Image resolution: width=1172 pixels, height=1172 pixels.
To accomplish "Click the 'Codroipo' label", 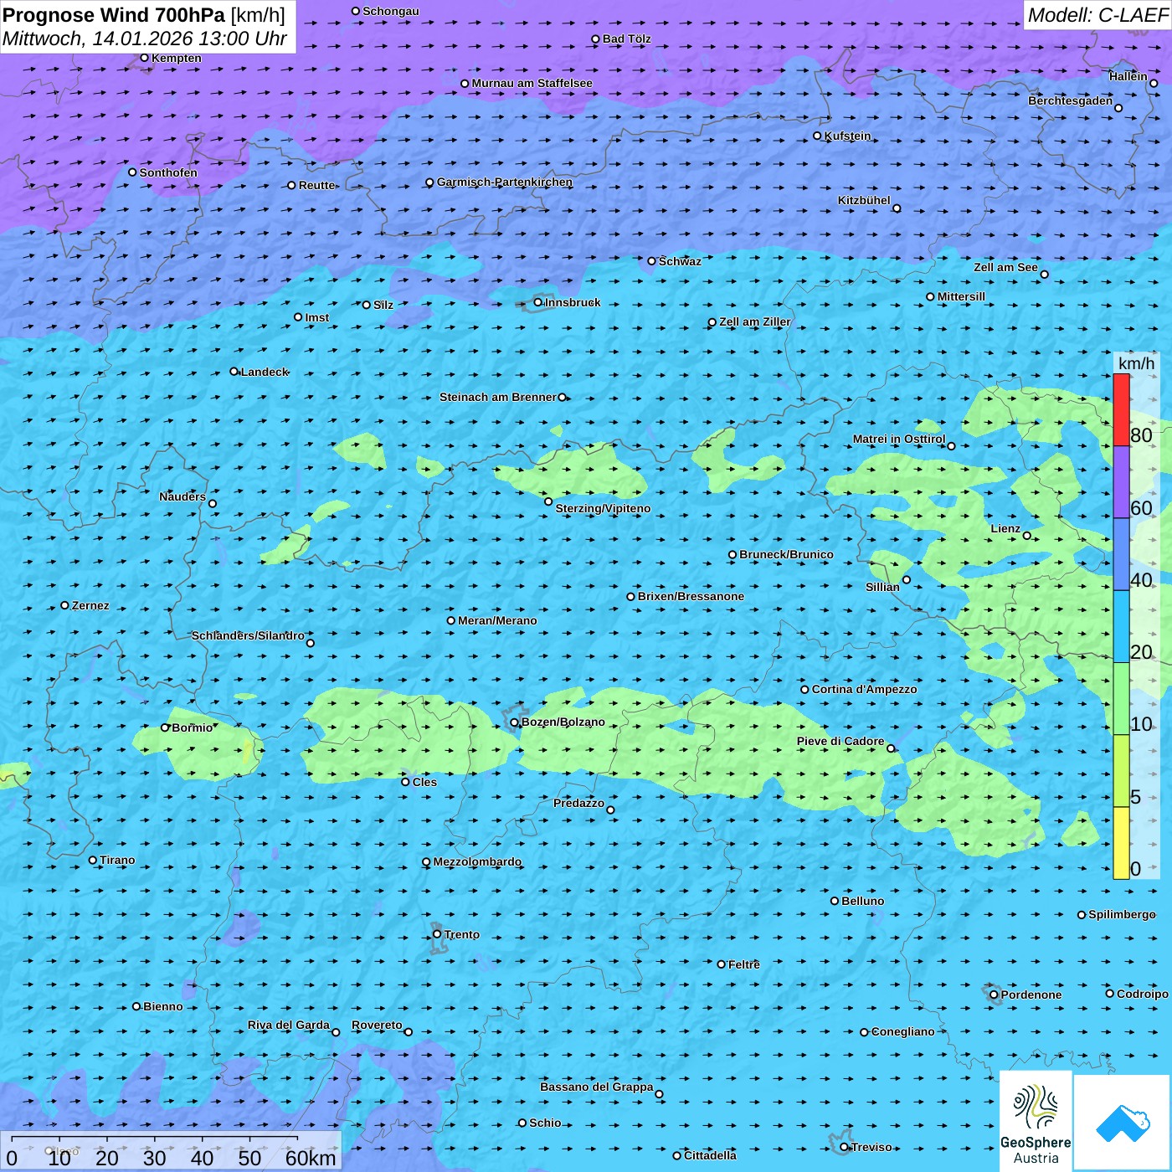I will 1142,994.
